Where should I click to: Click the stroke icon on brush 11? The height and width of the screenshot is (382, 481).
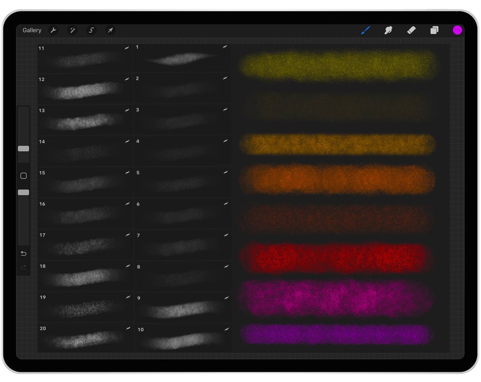[127, 48]
